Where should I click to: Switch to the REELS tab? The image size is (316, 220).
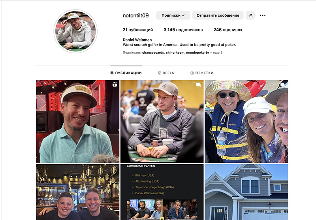click(x=166, y=73)
